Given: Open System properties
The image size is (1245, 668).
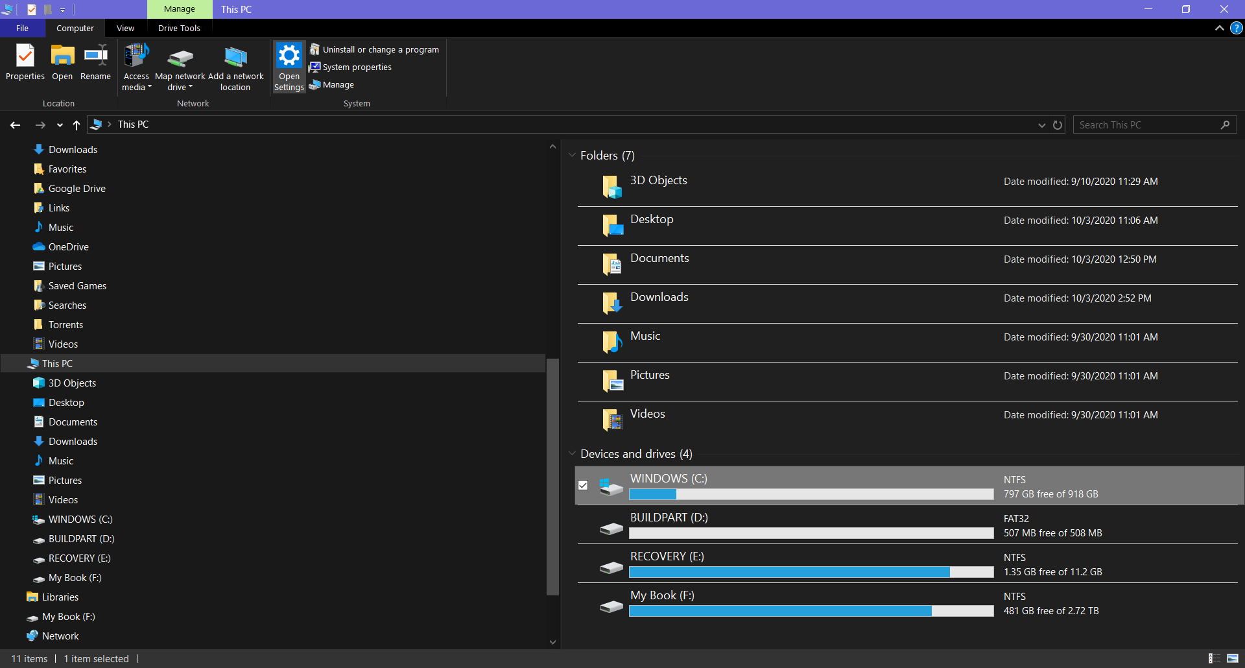Looking at the screenshot, I should pyautogui.click(x=350, y=67).
